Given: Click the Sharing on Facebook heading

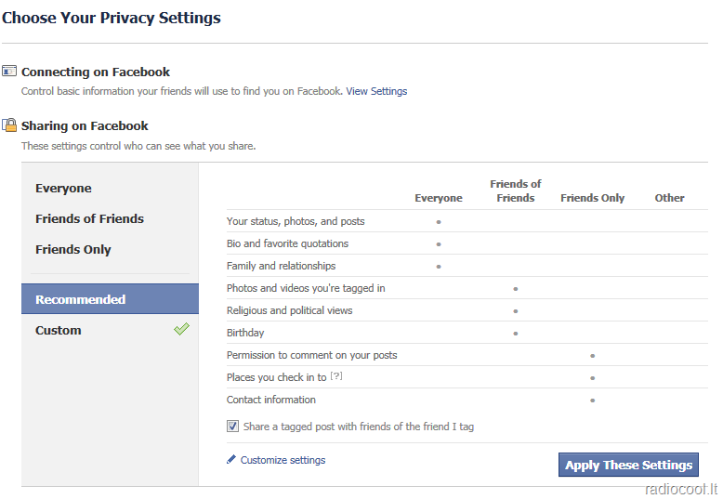Looking at the screenshot, I should tap(85, 125).
